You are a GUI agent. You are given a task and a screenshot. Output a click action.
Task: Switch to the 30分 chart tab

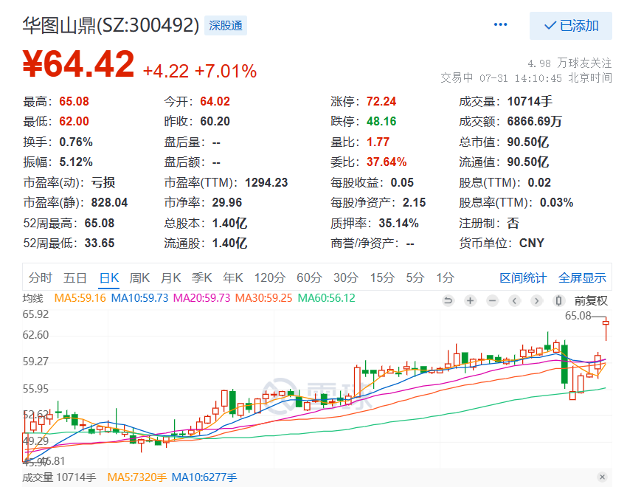[x=346, y=277]
